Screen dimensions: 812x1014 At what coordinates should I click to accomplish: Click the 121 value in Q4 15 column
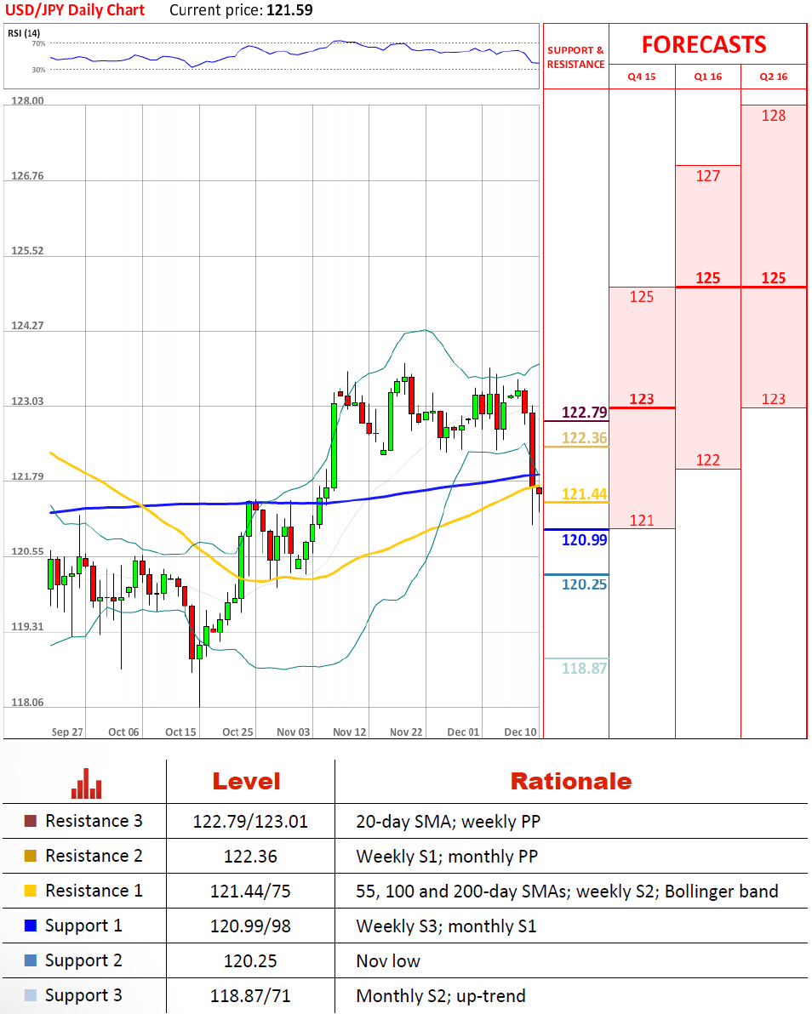point(642,521)
